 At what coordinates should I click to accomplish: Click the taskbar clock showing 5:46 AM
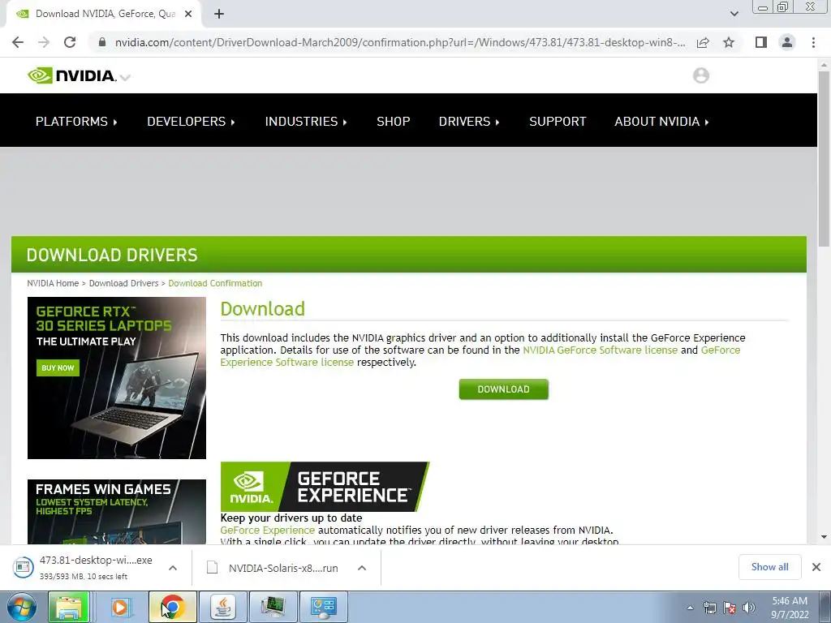click(790, 608)
